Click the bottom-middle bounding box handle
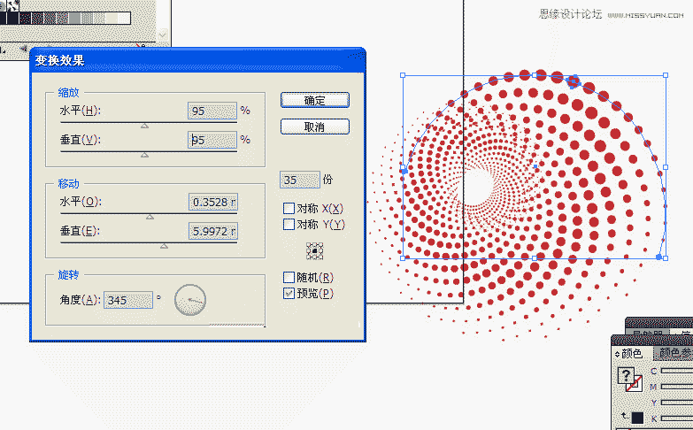This screenshot has height=430, width=693. tap(535, 257)
